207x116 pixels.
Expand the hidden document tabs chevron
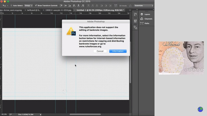coord(130,10)
